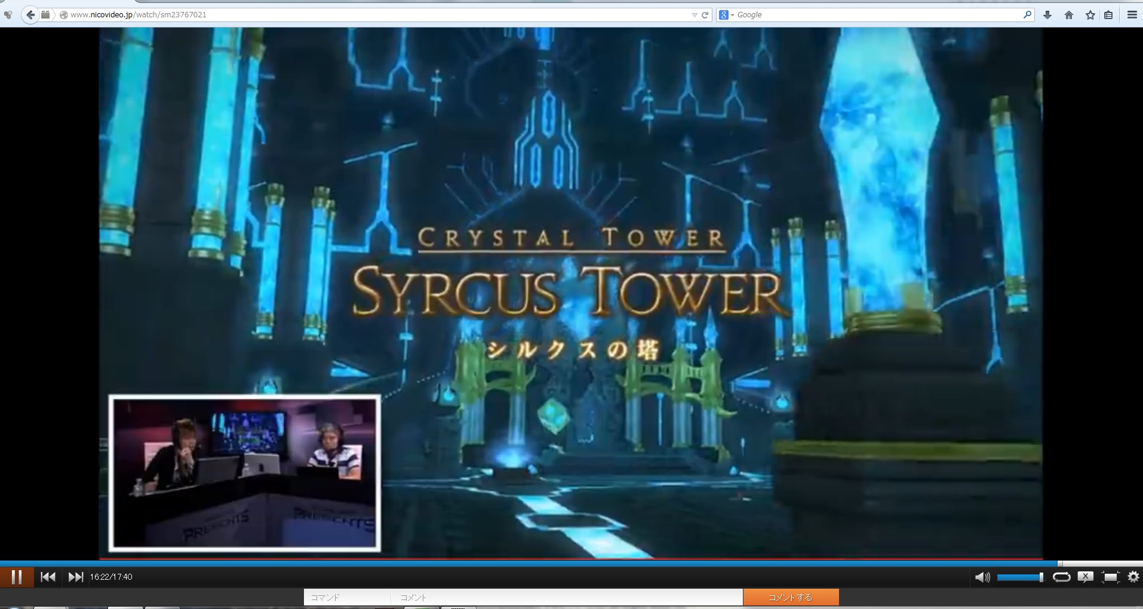The height and width of the screenshot is (609, 1143).
Task: Open player settings via the gear icon
Action: pyautogui.click(x=1133, y=577)
